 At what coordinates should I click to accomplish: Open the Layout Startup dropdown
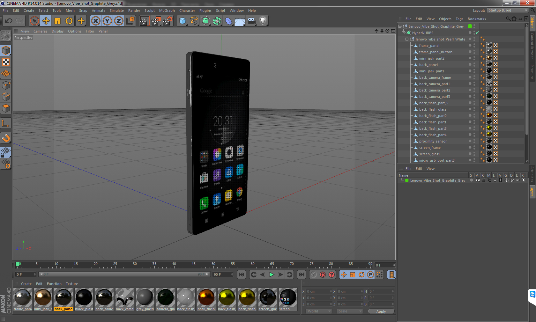[x=508, y=10]
